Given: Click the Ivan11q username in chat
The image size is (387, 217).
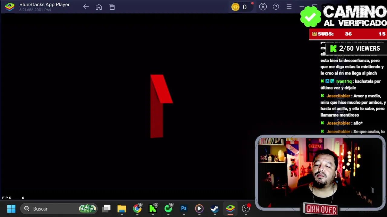Looking at the screenshot, I should click(344, 81).
